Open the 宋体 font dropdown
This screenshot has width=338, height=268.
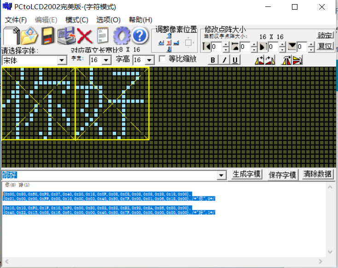62,60
